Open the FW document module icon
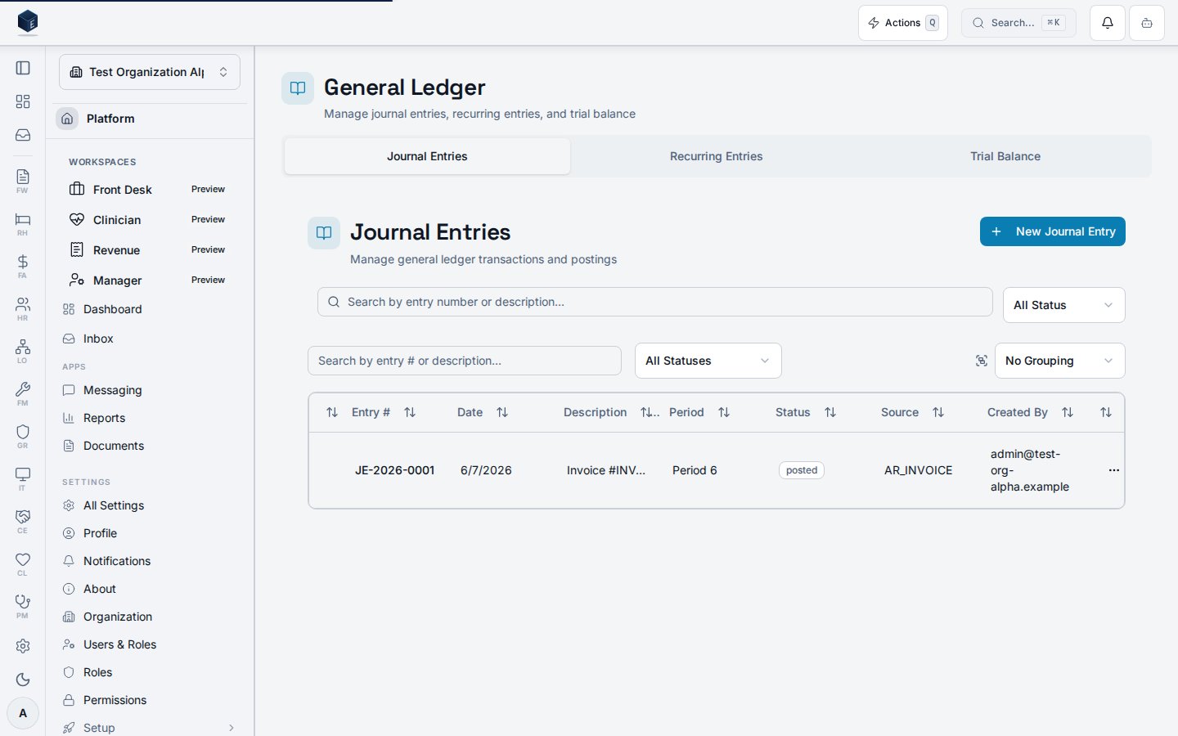The image size is (1178, 736). pos(23,181)
